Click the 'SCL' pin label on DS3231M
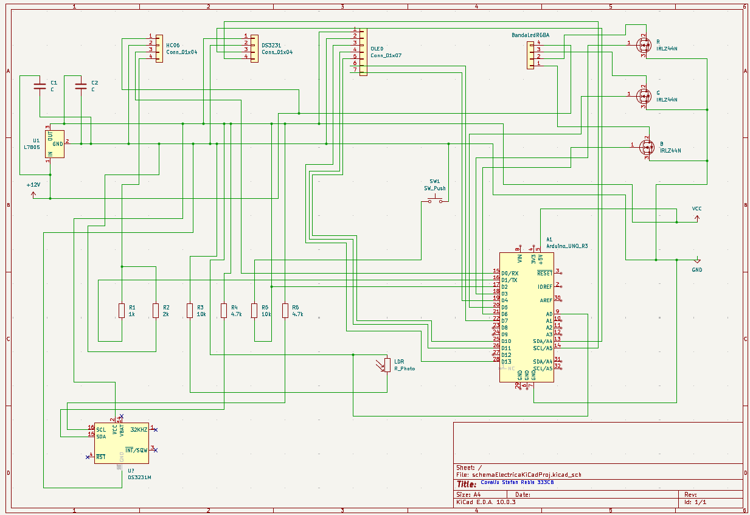Viewport: 750px width, 515px height. tap(101, 430)
